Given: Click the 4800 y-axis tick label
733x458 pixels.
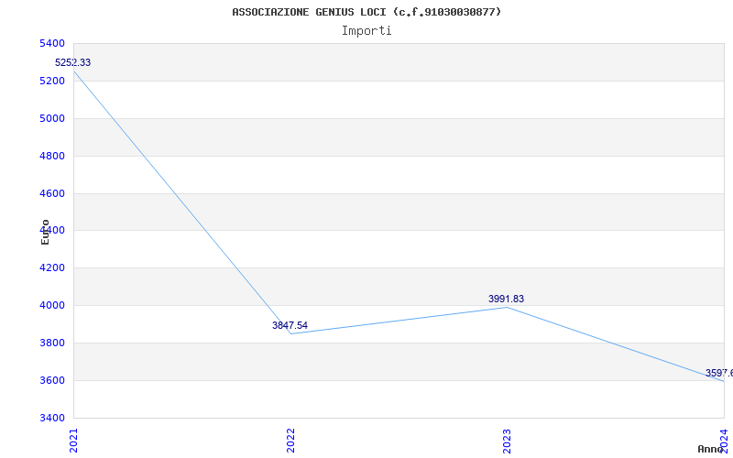Looking at the screenshot, I should 52,156.
